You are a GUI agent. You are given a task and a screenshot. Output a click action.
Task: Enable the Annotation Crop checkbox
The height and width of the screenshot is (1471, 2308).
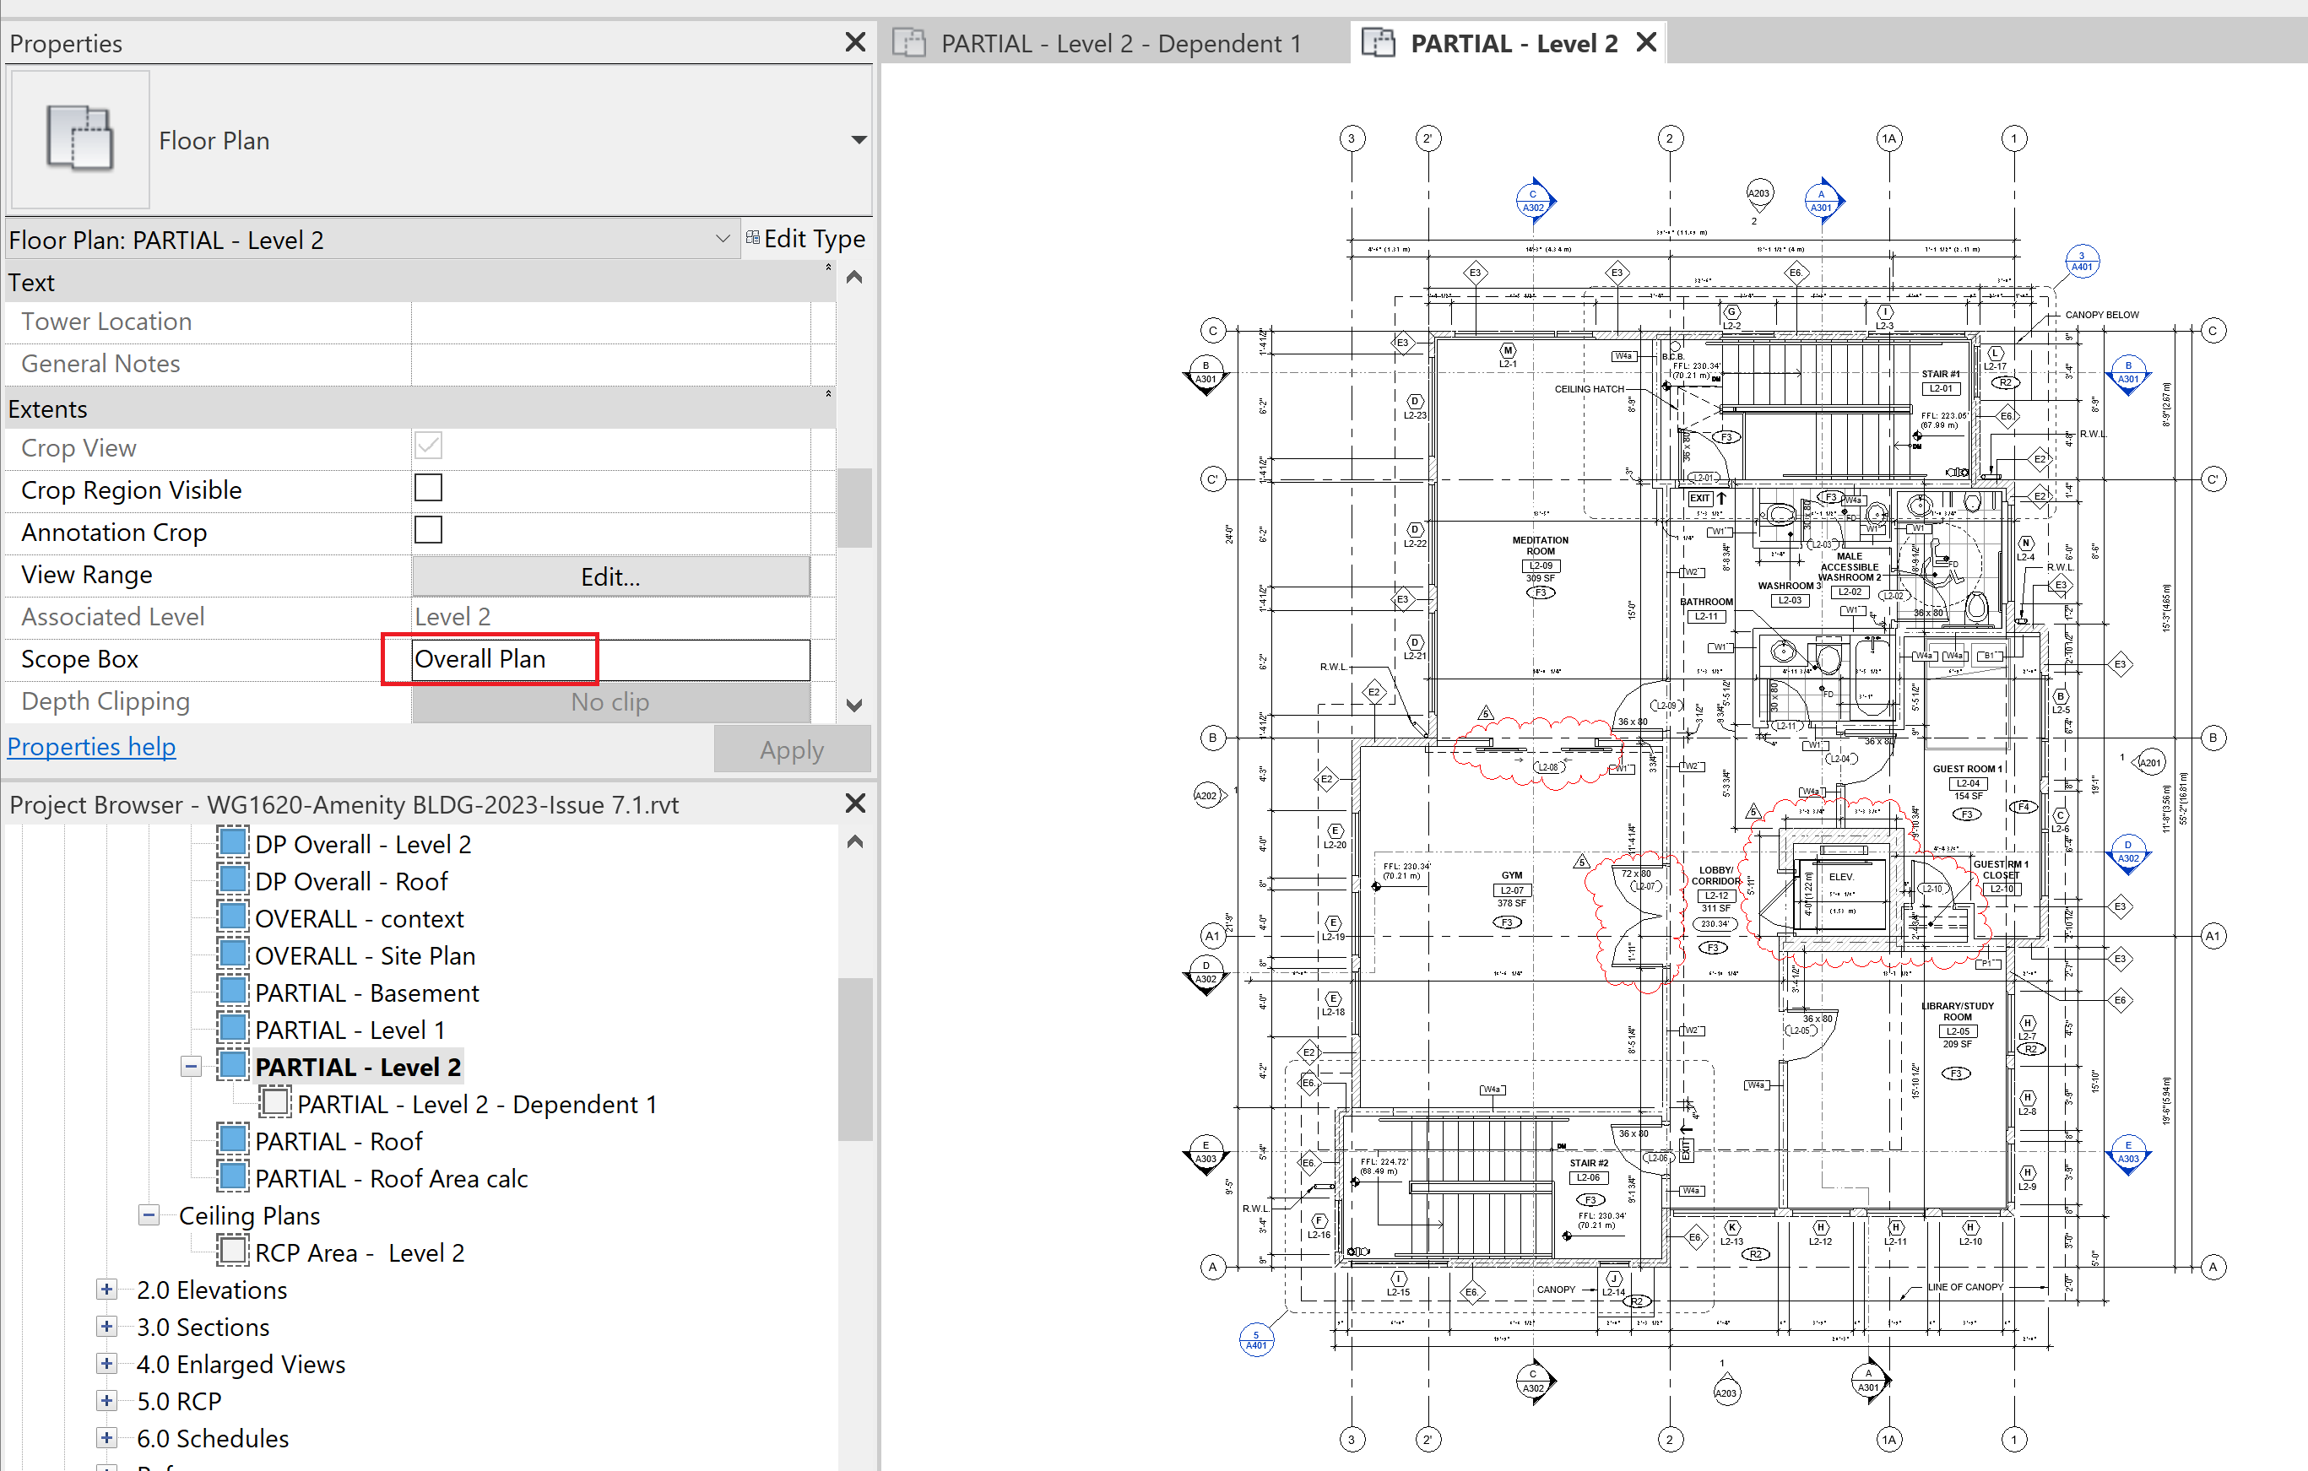tap(427, 529)
